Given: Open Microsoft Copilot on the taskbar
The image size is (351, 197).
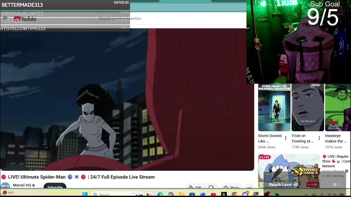Looking at the screenshot, I should 171,195.
